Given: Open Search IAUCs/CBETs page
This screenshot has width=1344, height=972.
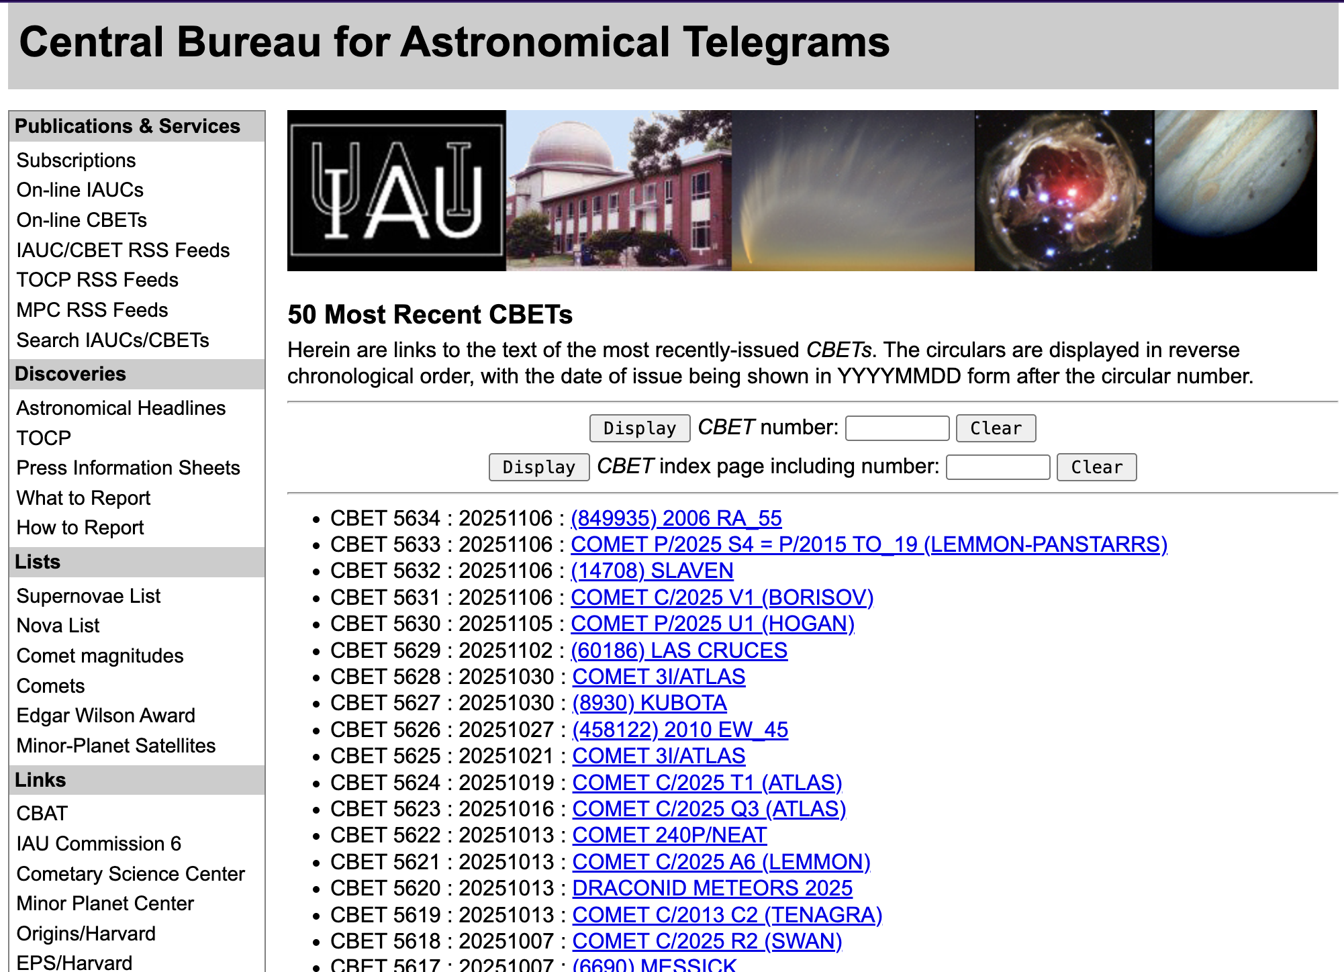Looking at the screenshot, I should coord(113,340).
